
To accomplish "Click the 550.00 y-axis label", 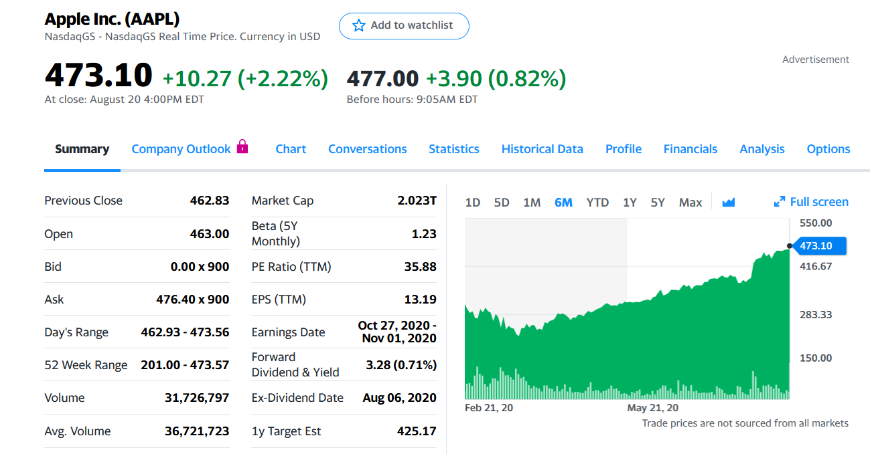I will [x=816, y=223].
